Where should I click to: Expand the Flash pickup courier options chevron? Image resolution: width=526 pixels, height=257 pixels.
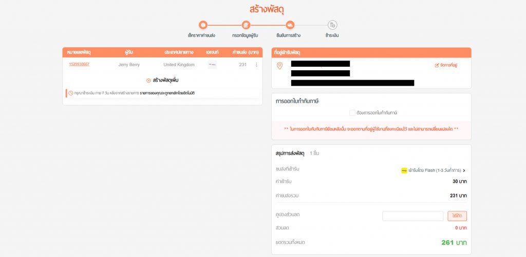tap(464, 170)
